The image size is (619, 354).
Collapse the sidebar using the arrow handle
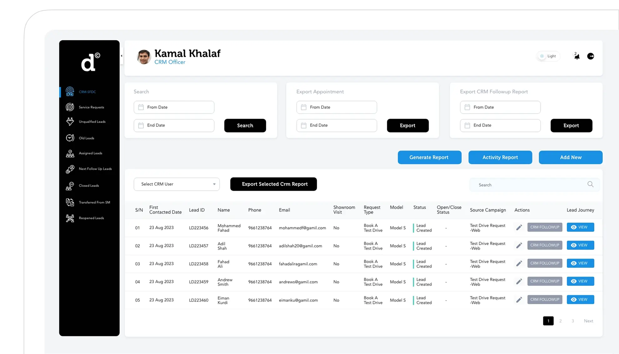[x=122, y=56]
